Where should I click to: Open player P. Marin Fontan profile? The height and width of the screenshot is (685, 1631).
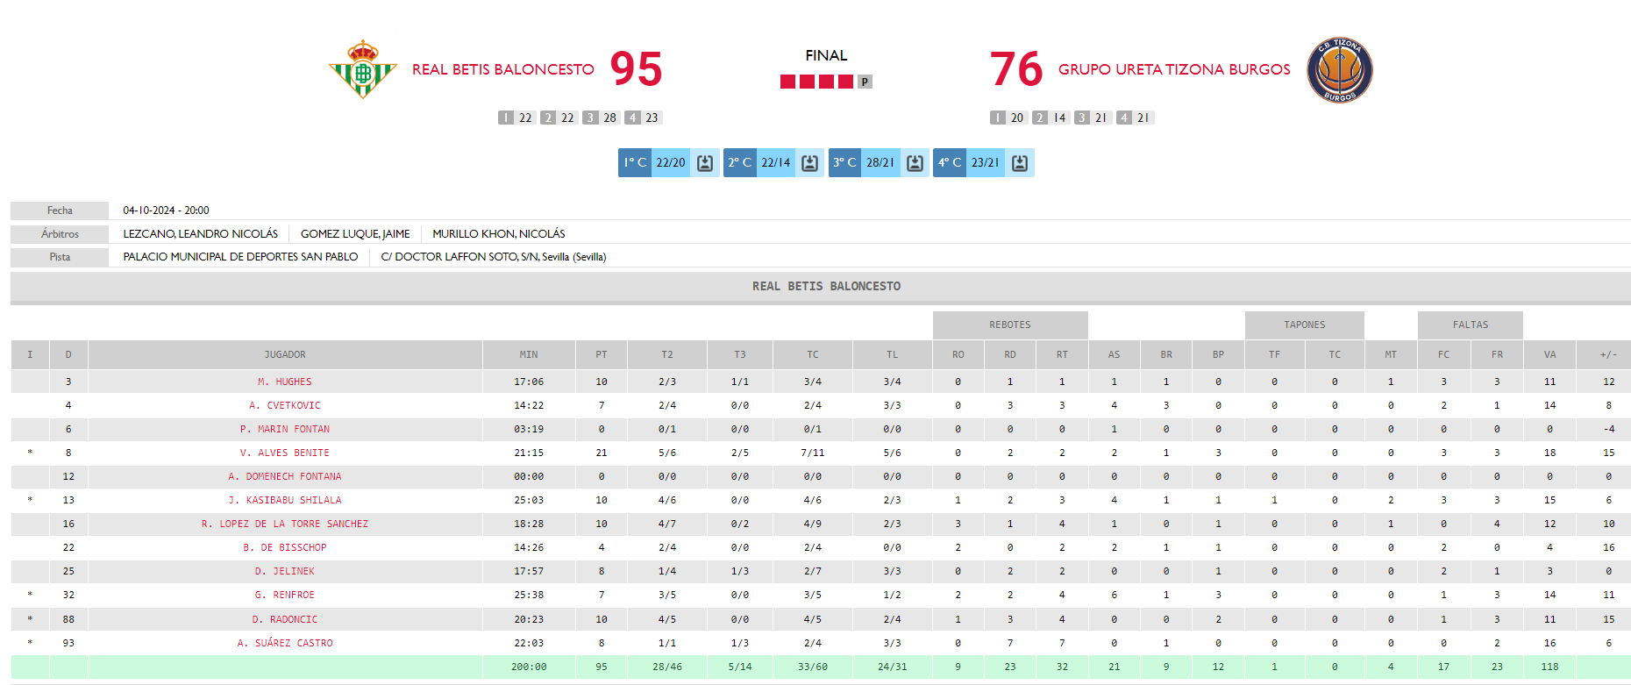click(285, 430)
